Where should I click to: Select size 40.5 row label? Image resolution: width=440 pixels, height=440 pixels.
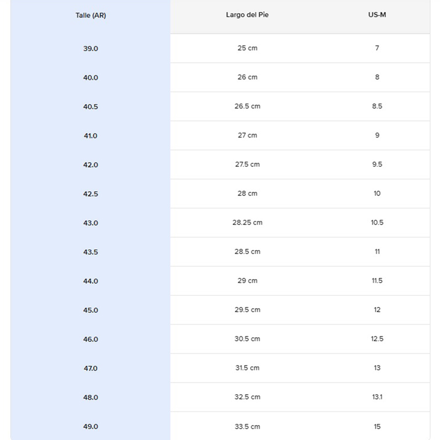(91, 107)
